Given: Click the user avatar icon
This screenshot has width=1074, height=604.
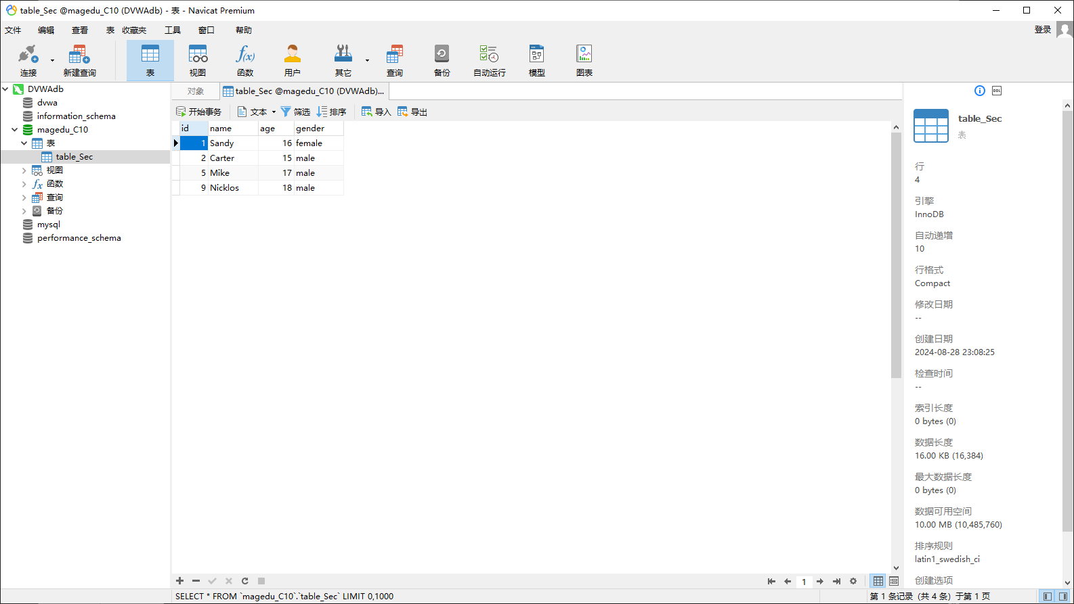Looking at the screenshot, I should coord(1065,30).
